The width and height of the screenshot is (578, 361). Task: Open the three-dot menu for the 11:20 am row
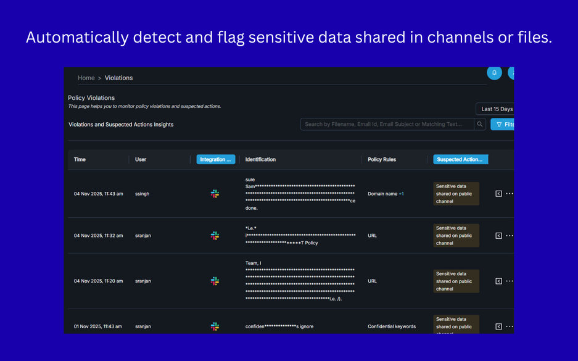coord(510,281)
